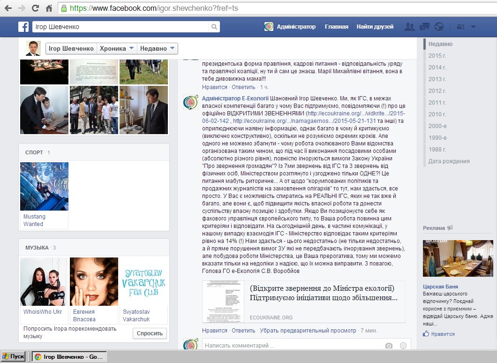The width and height of the screenshot is (497, 363).
Task: Open the Svyatoslav Vakarchuk page link
Action: tap(136, 316)
